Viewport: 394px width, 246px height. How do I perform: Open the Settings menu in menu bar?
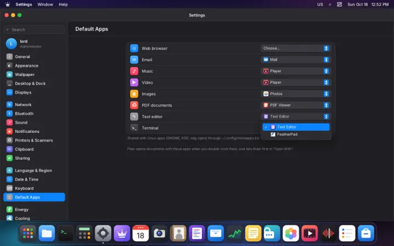coord(24,4)
